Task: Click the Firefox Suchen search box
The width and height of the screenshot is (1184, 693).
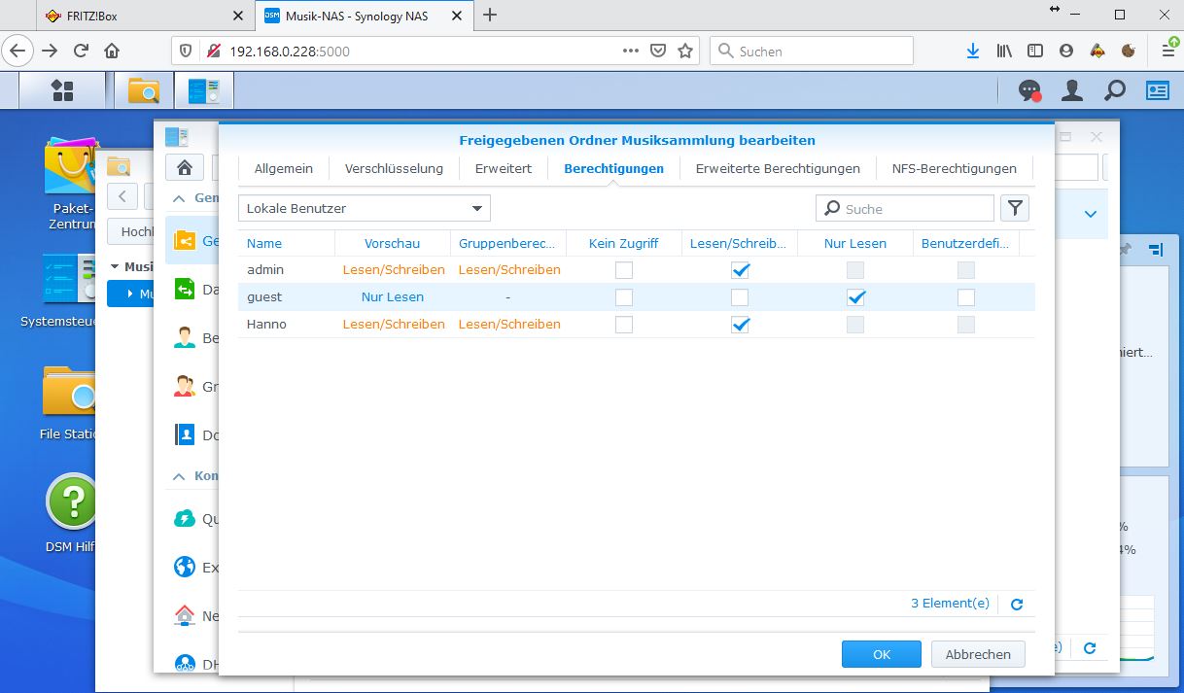Action: point(812,51)
